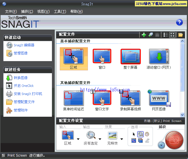Click the 按 Print Screen 进行捕获 status text

click(23, 156)
